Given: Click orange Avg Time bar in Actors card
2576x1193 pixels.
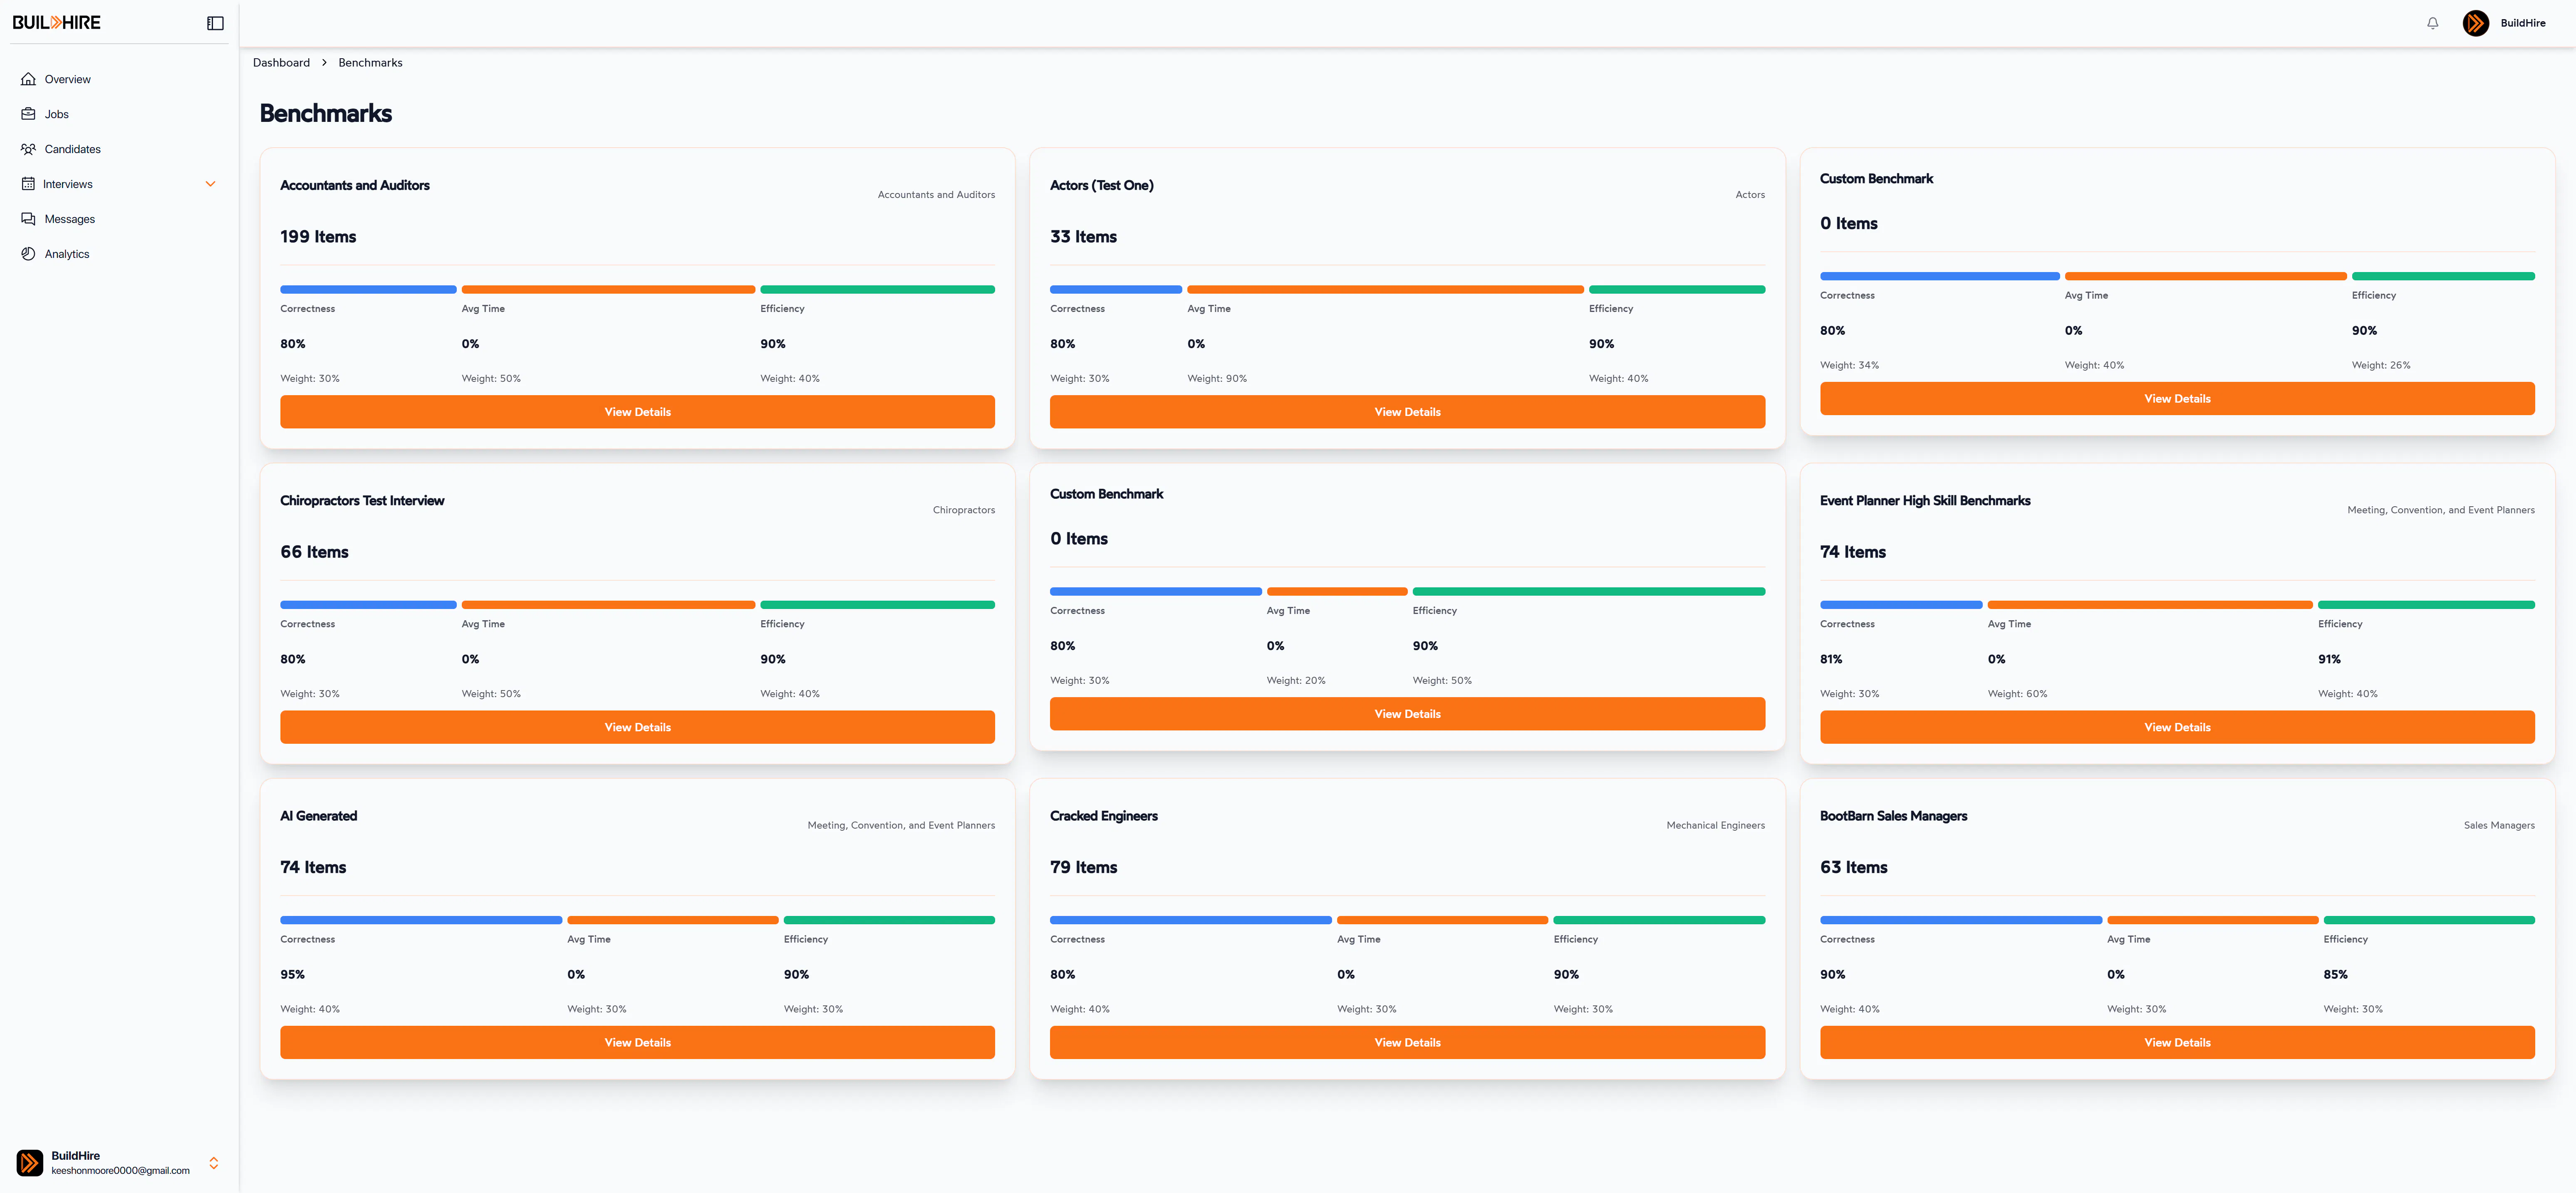Looking at the screenshot, I should pos(1385,289).
